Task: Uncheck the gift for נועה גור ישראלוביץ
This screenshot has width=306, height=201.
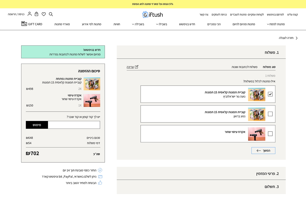Action: (x=270, y=94)
